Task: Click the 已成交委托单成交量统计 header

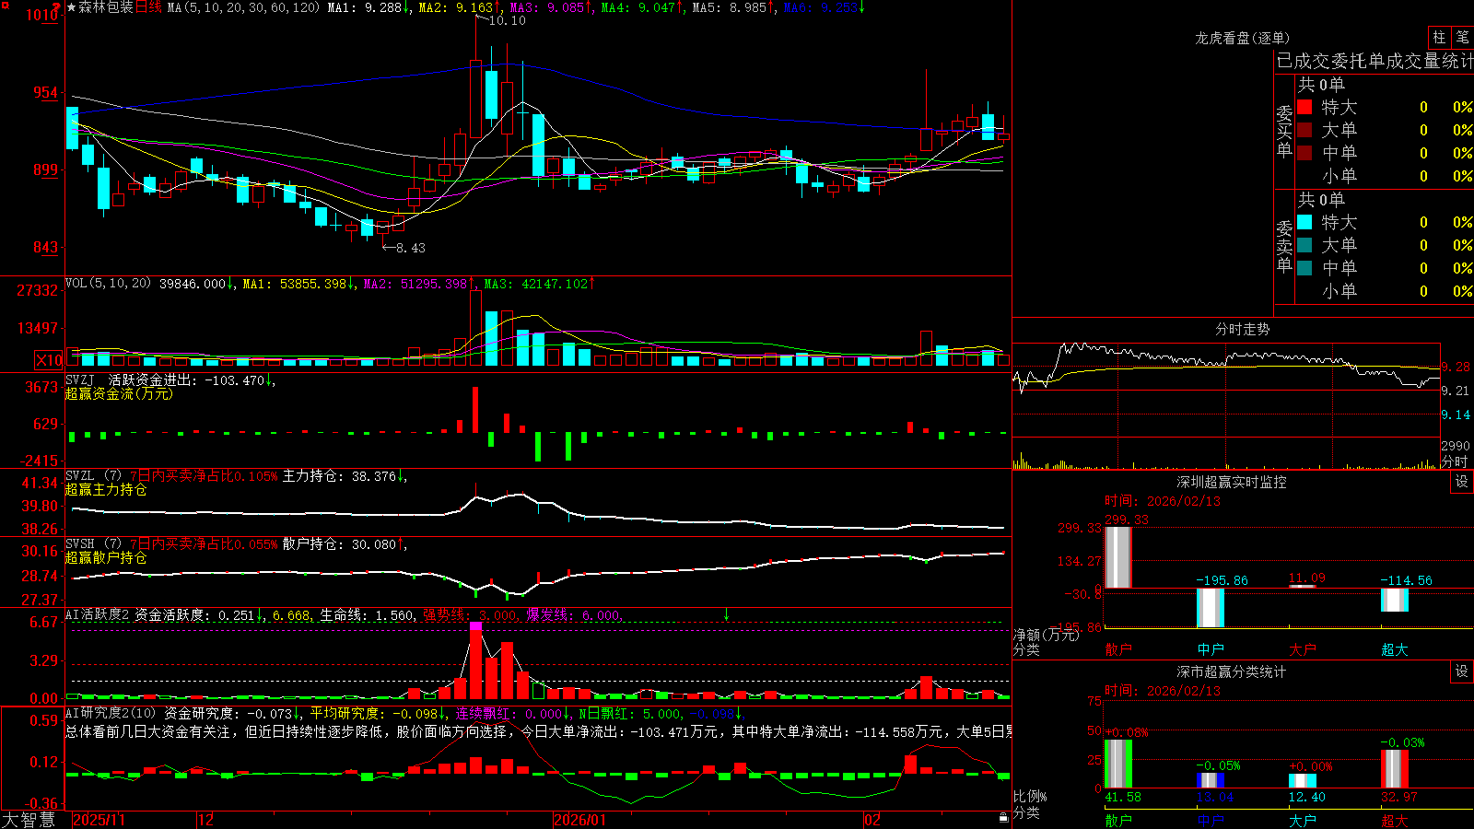Action: (1375, 61)
